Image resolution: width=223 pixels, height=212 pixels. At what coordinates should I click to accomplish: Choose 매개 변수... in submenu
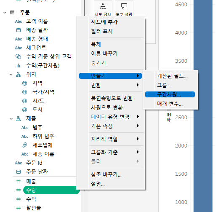(170, 104)
